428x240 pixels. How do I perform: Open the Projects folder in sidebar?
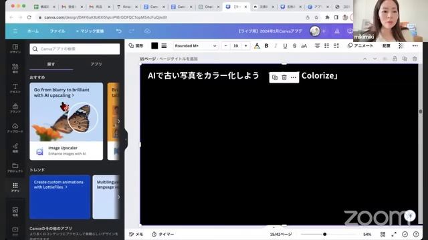[15, 167]
